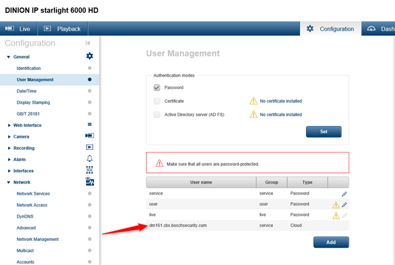This screenshot has height=265, width=395.
Task: Enable the Active Directory server checkbox
Action: 157,115
